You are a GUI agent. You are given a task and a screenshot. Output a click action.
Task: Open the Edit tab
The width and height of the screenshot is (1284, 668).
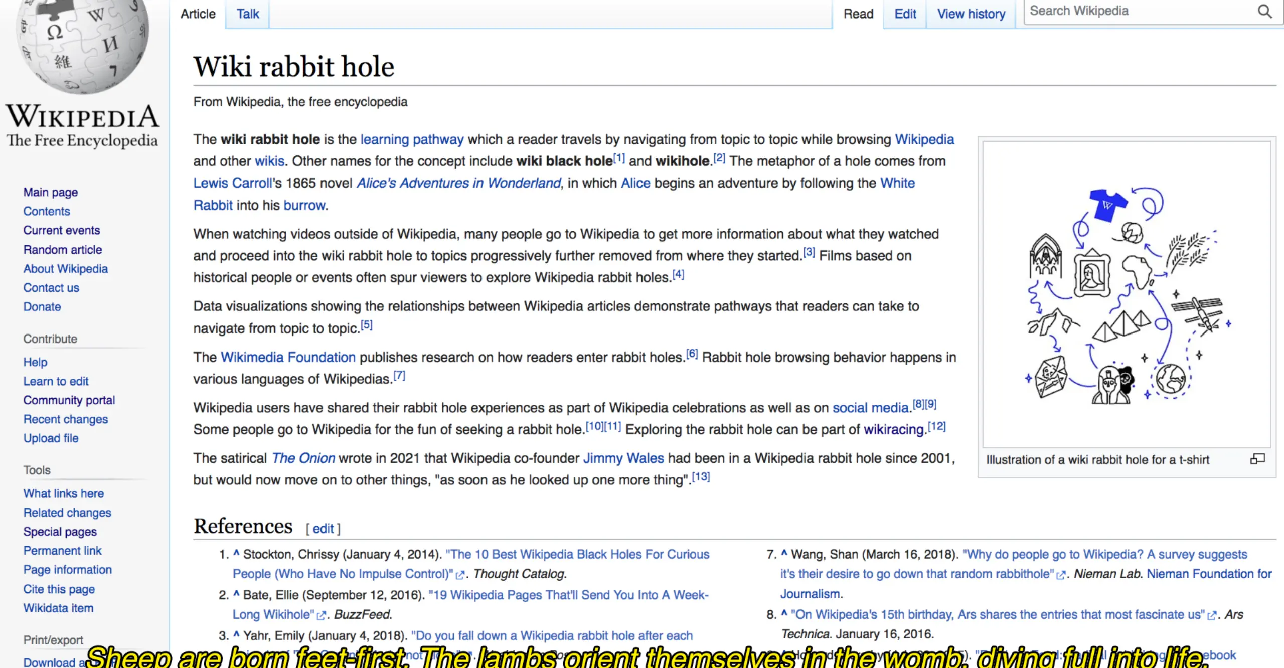coord(905,14)
